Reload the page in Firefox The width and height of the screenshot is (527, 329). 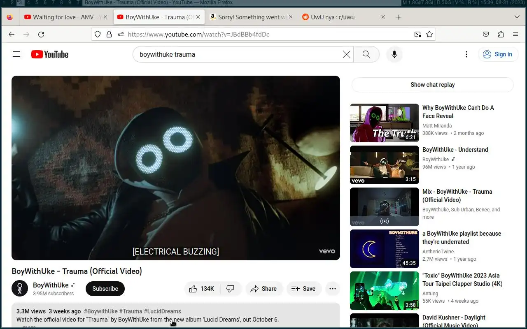tap(41, 35)
